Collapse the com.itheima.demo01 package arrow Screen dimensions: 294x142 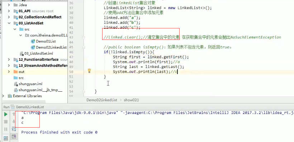click(21, 35)
